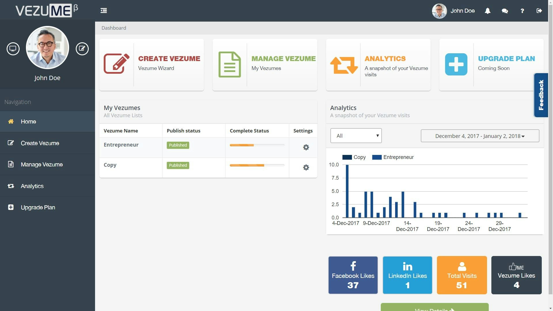This screenshot has height=311, width=553.
Task: Open the Feedback side tab
Action: tap(541, 95)
